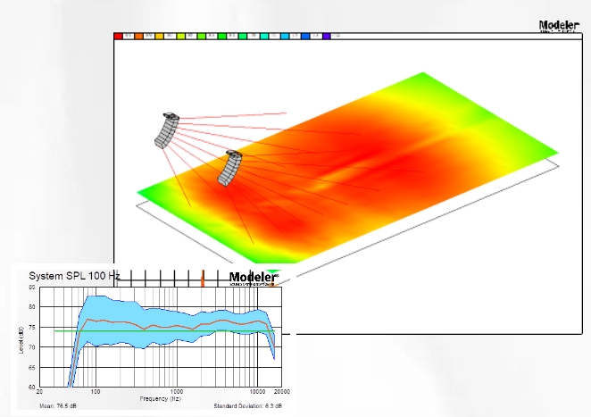
Task: Pick the red swatch in the legend
Action: coord(118,37)
